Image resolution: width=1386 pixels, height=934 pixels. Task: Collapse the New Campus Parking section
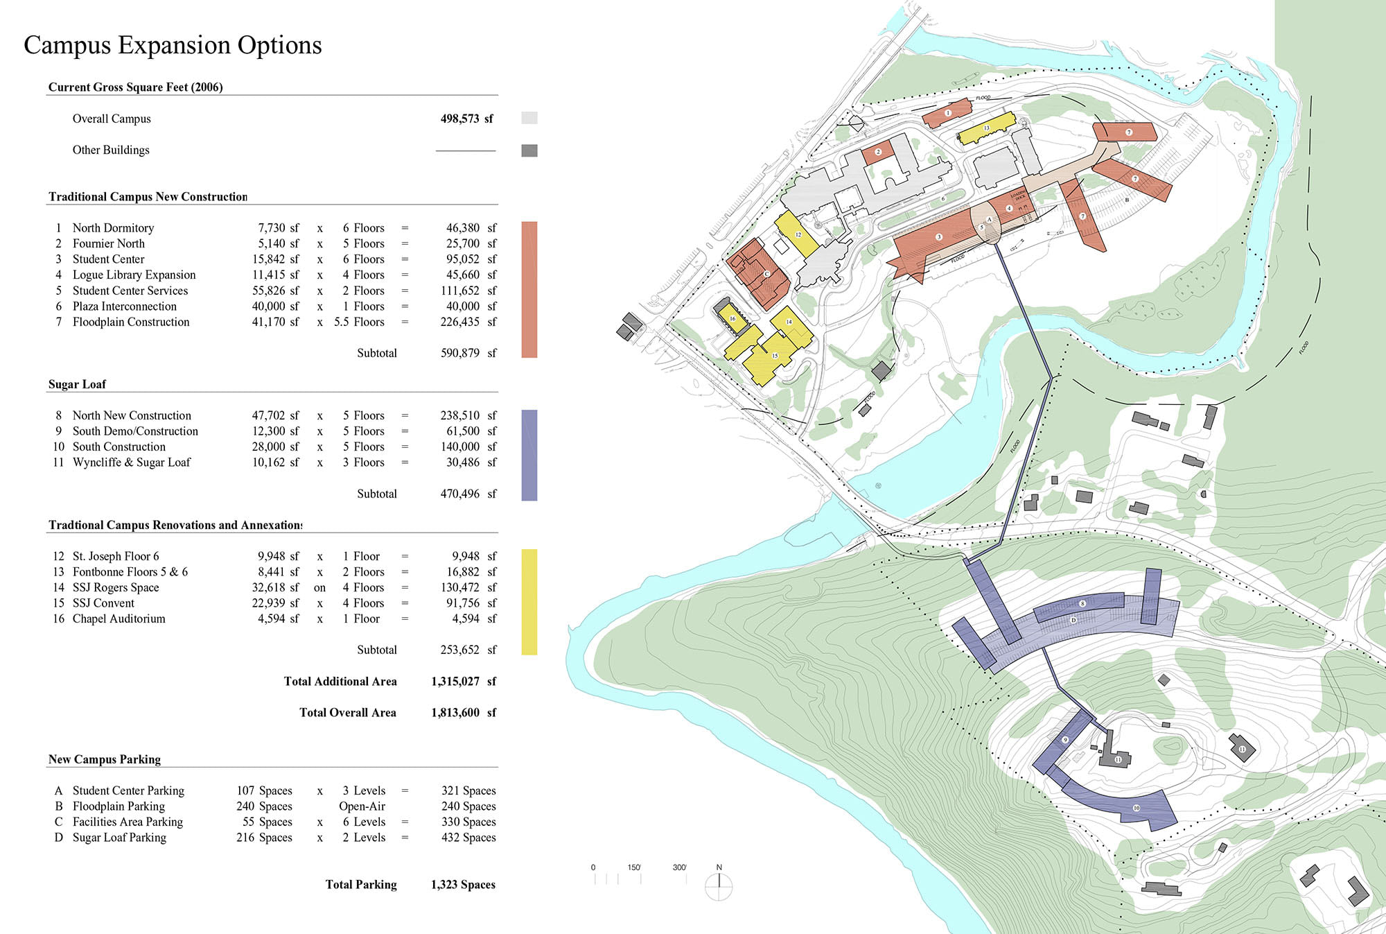[x=104, y=759]
